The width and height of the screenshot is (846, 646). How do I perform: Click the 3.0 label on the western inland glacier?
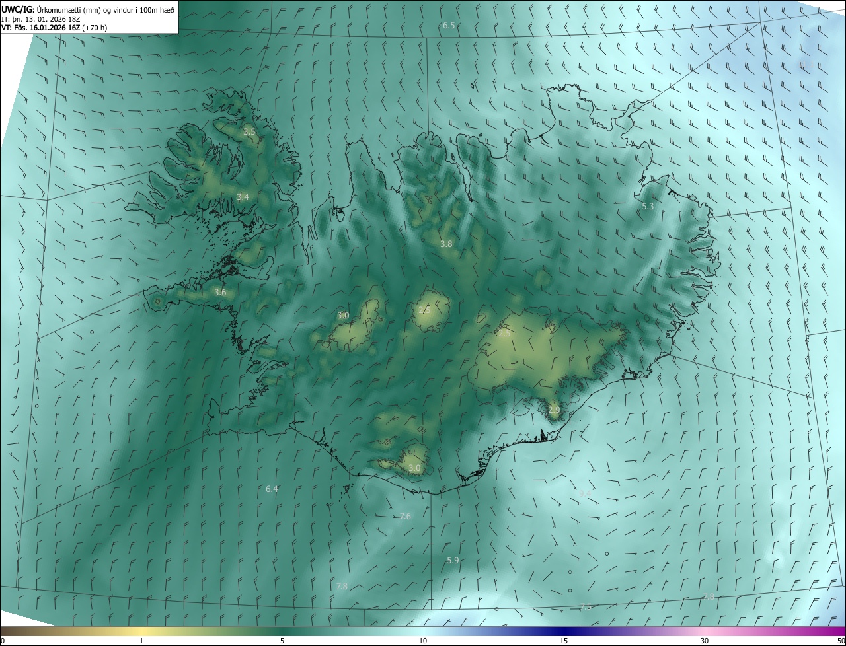coord(343,316)
